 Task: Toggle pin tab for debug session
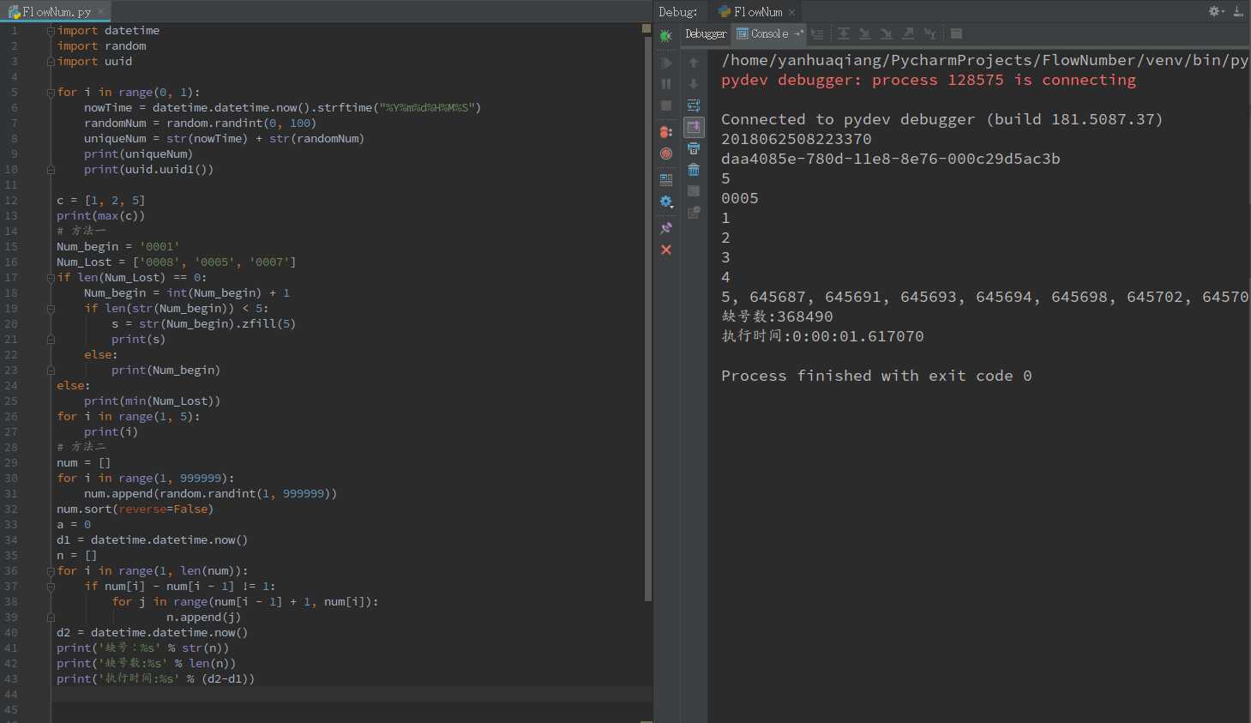pos(666,228)
